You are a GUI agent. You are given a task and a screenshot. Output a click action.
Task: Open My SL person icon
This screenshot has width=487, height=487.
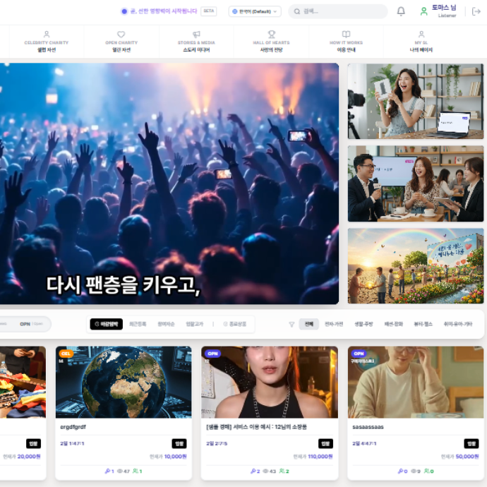421,34
